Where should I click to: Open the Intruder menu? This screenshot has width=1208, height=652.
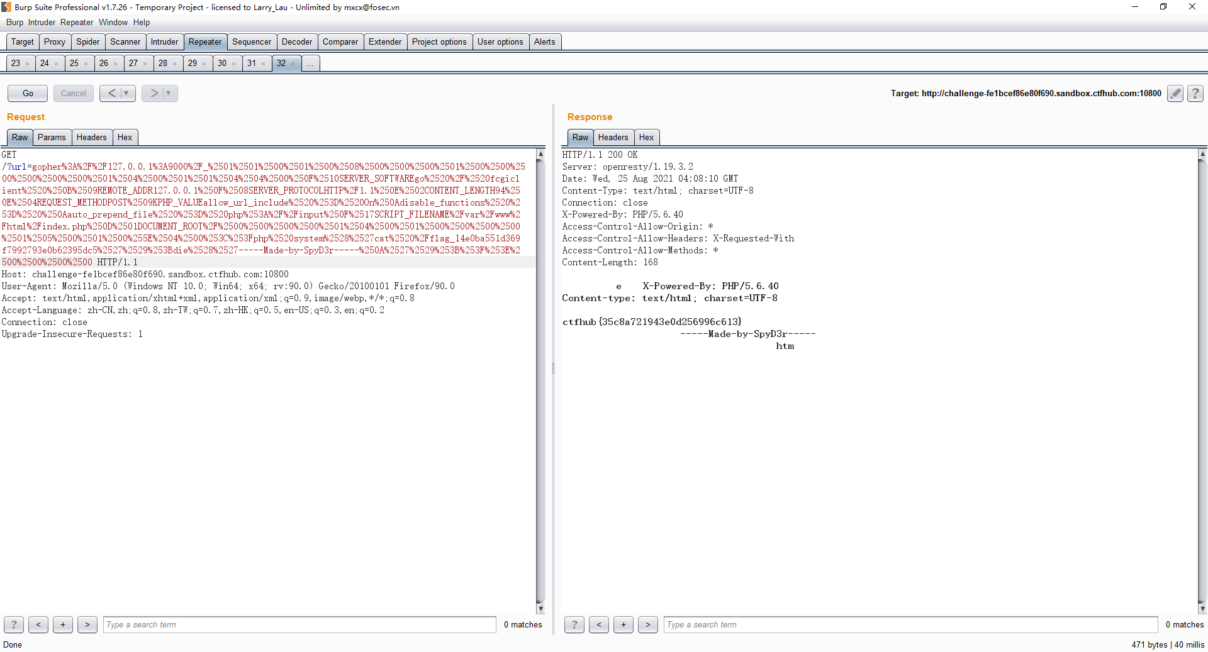pyautogui.click(x=42, y=22)
